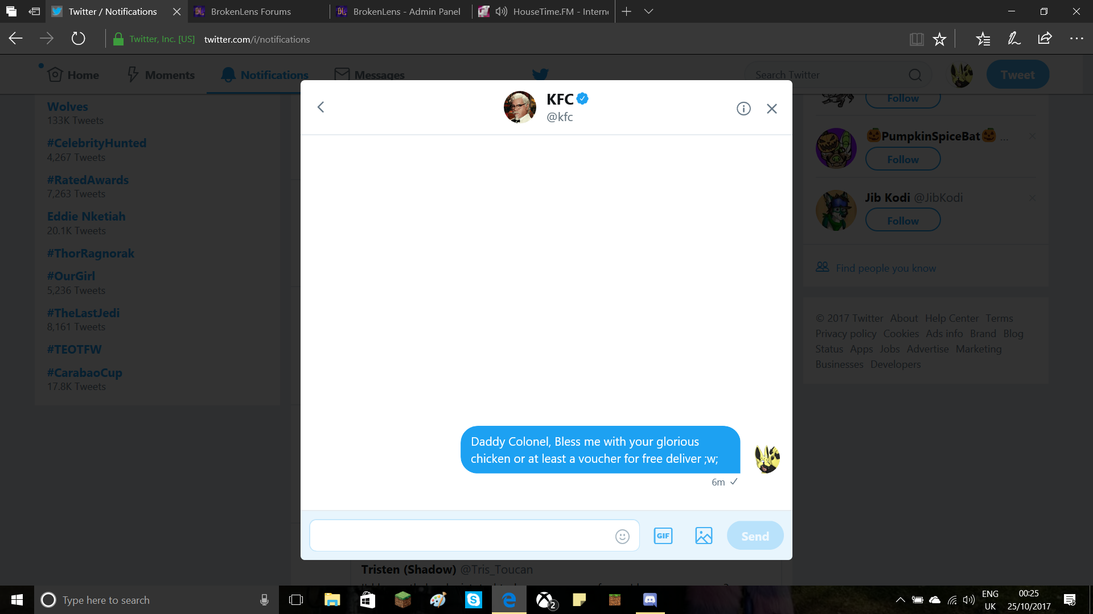The width and height of the screenshot is (1093, 614).
Task: Click the search magnifier icon
Action: point(915,75)
